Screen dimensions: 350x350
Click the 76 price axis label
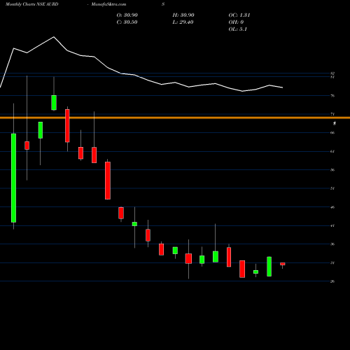pyautogui.click(x=332, y=96)
